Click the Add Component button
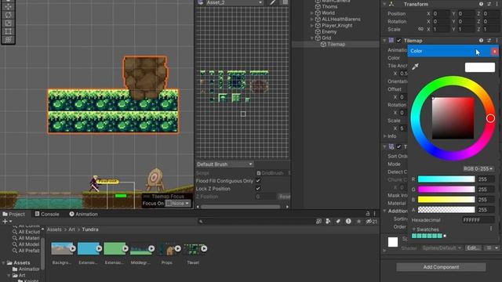Image resolution: width=502 pixels, height=282 pixels. coord(441,267)
